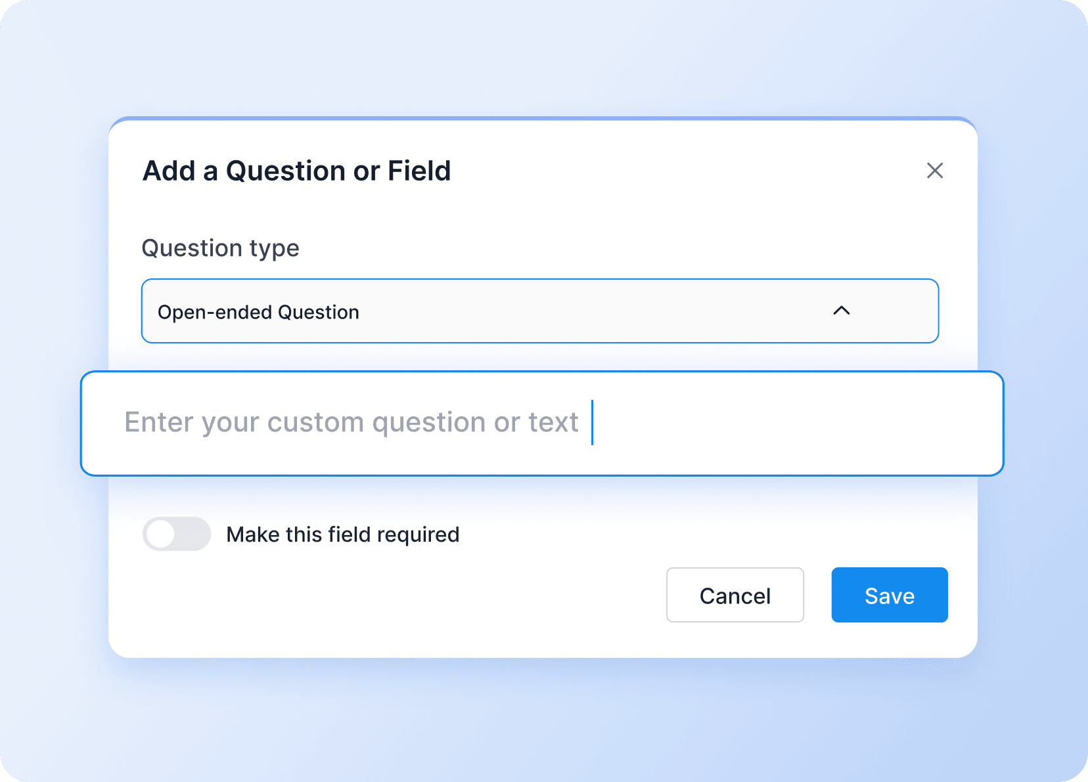This screenshot has height=782, width=1088.
Task: Click the required-field switch knob
Action: click(x=161, y=534)
